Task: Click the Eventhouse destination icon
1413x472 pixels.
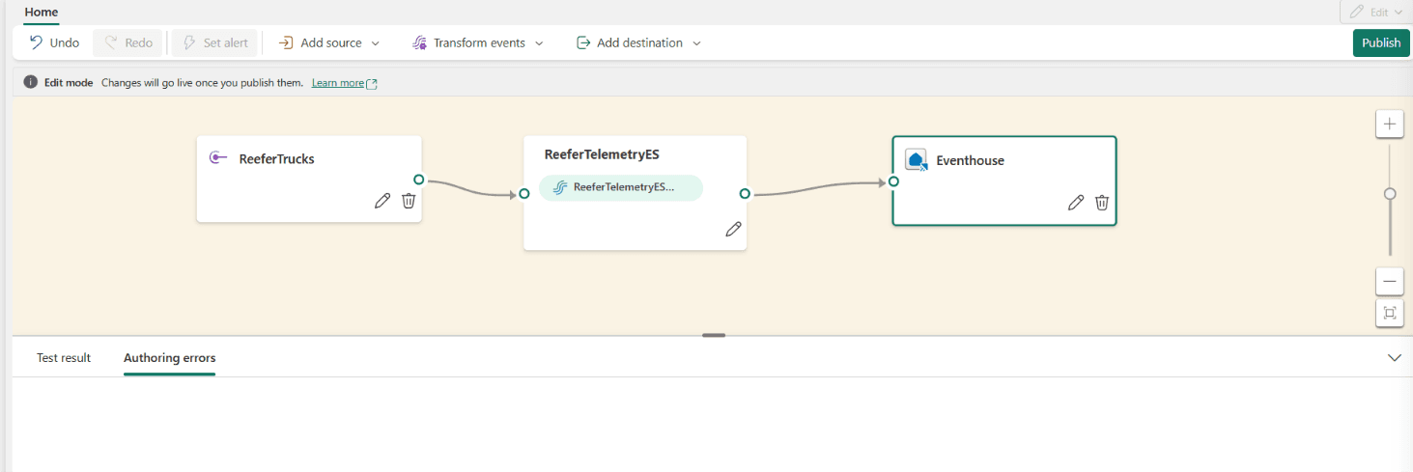Action: pos(917,160)
